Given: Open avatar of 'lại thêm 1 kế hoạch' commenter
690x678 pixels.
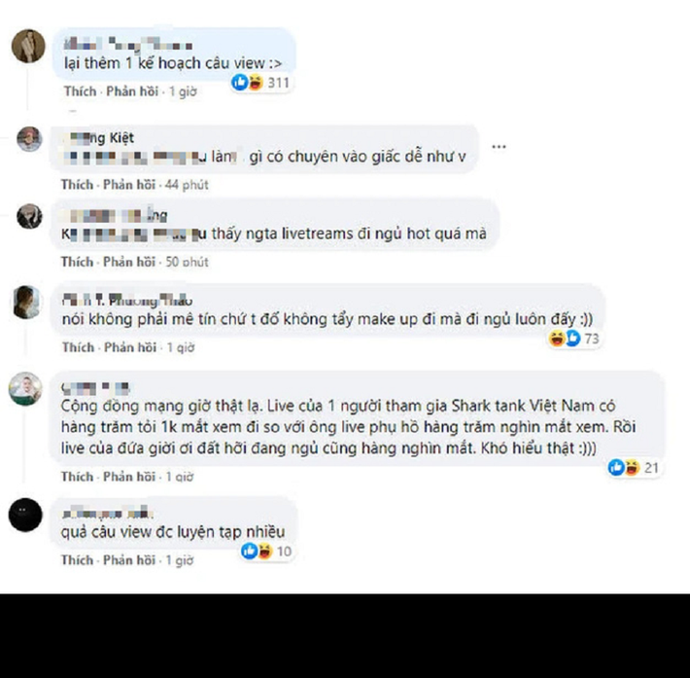Looking at the screenshot, I should [x=28, y=47].
